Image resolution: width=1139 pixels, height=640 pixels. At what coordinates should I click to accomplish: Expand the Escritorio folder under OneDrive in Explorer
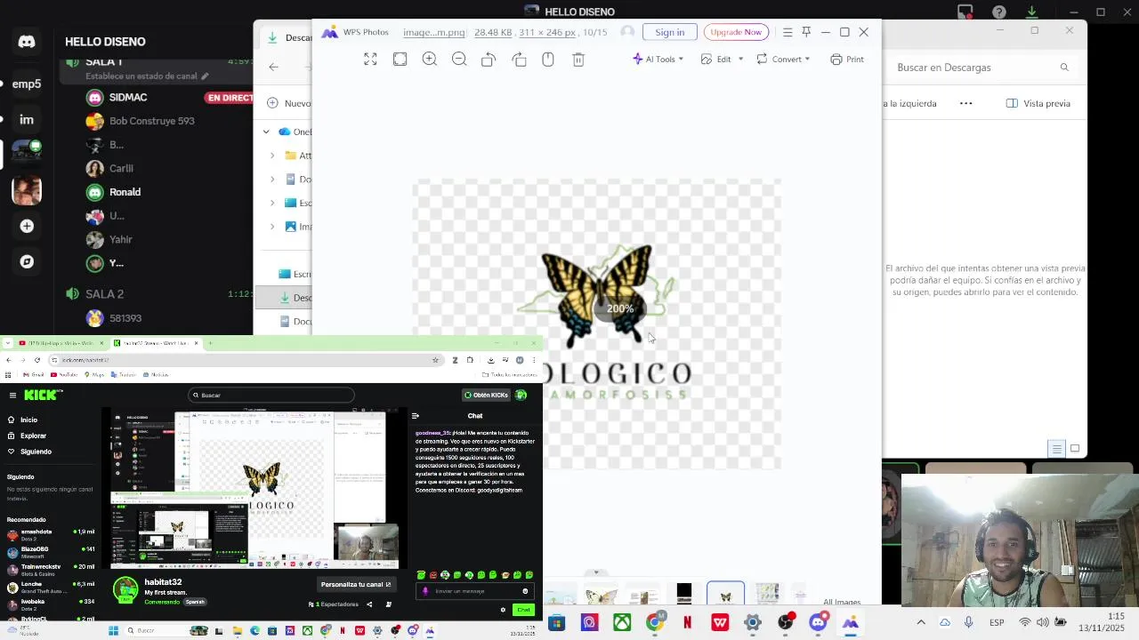tap(272, 203)
